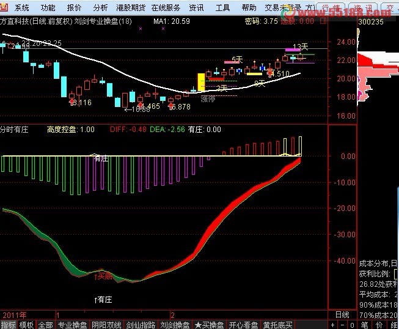The height and width of the screenshot is (329, 399).
Task: Switch to the 专业操盘 tab
Action: (72, 325)
